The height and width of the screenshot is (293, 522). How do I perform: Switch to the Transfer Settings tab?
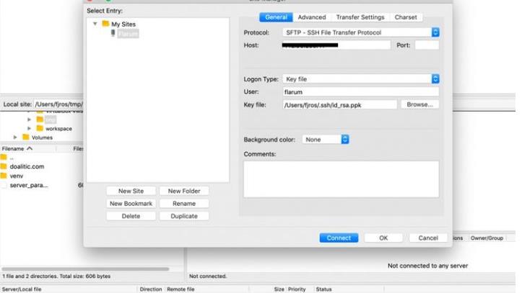click(x=360, y=17)
